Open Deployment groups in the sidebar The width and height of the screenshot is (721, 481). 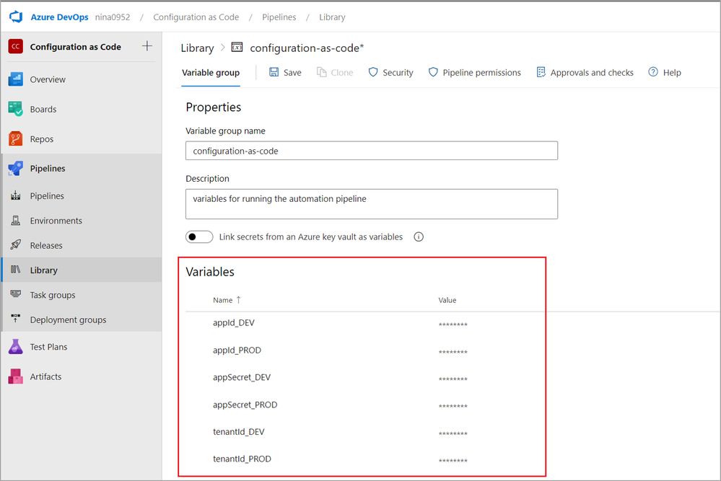click(68, 319)
